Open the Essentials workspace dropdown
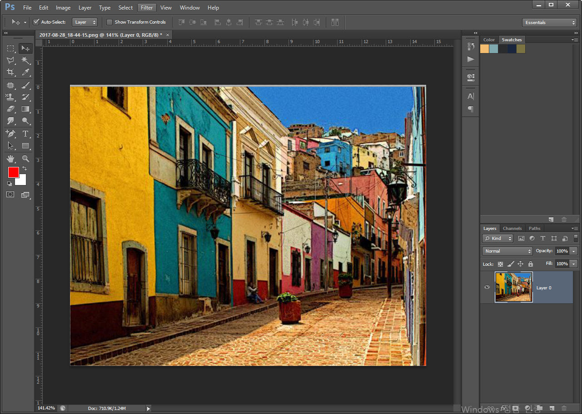 tap(549, 22)
